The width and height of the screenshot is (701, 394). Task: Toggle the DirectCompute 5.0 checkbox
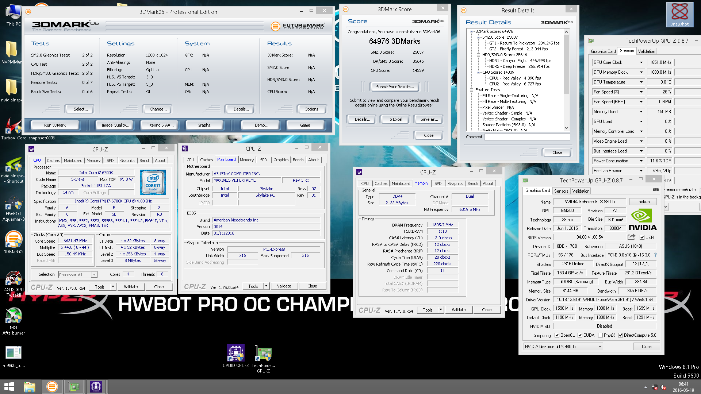620,335
